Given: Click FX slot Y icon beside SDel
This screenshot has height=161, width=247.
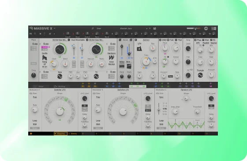Looking at the screenshot, I should click(203, 40).
